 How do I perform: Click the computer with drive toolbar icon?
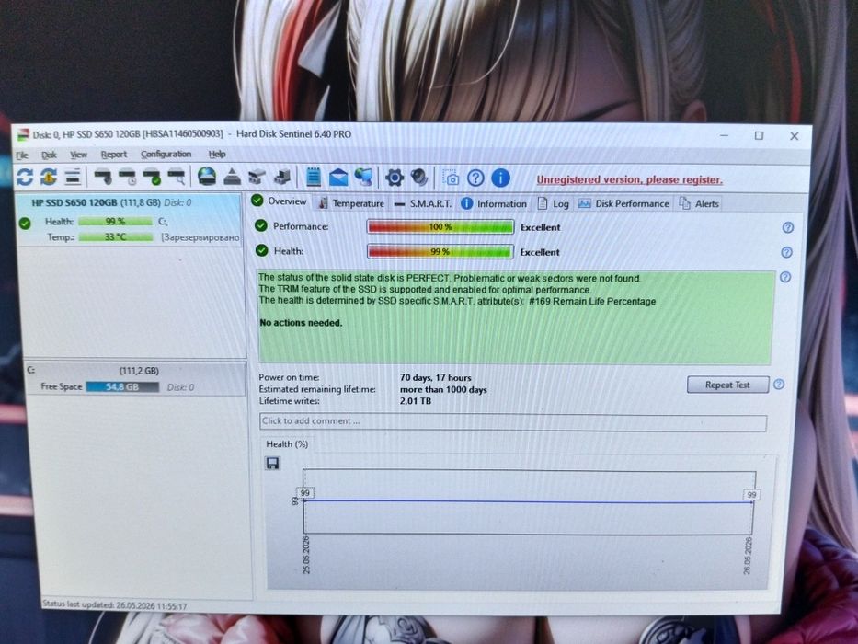click(x=281, y=177)
